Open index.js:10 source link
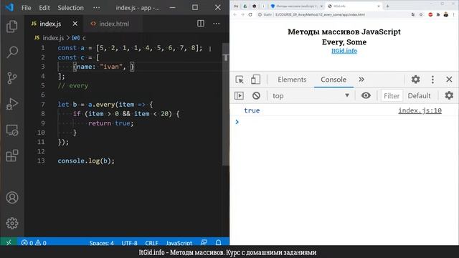 click(420, 110)
